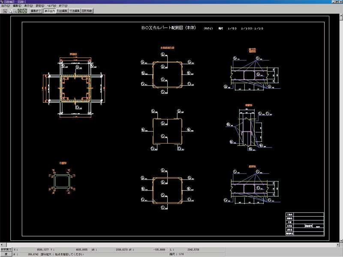Open the 編集 menu
This screenshot has height=257, width=343.
(x=17, y=6)
